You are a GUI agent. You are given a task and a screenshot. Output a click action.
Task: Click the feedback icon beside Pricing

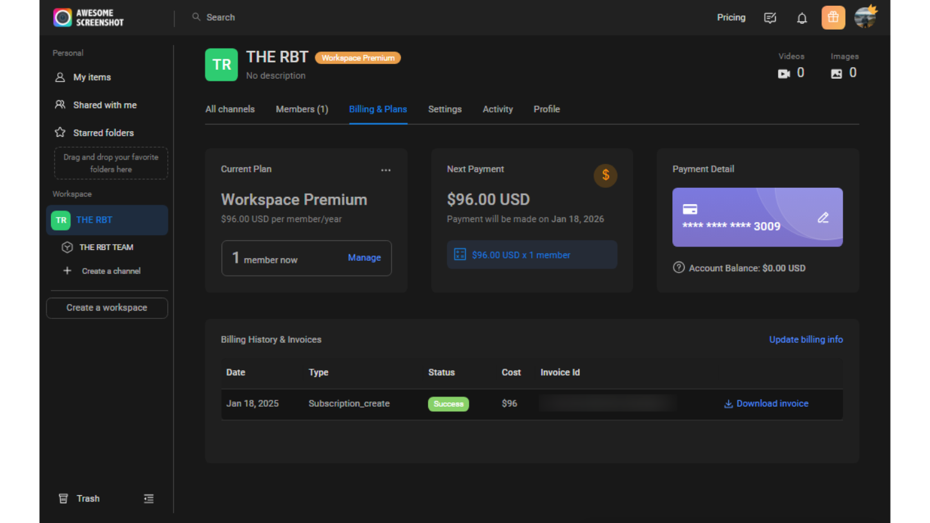click(770, 18)
